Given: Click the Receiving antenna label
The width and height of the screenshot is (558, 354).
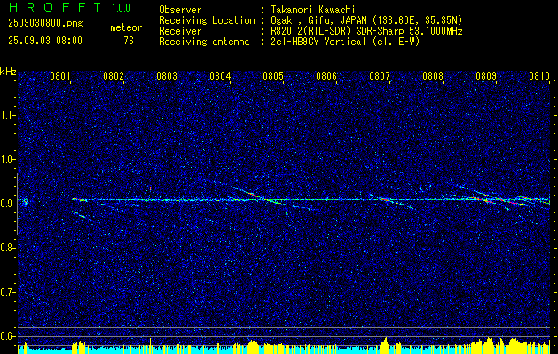Looking at the screenshot, I should coord(204,42).
